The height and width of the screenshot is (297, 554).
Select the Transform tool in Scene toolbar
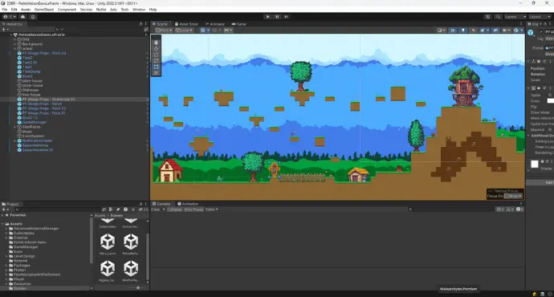[157, 72]
